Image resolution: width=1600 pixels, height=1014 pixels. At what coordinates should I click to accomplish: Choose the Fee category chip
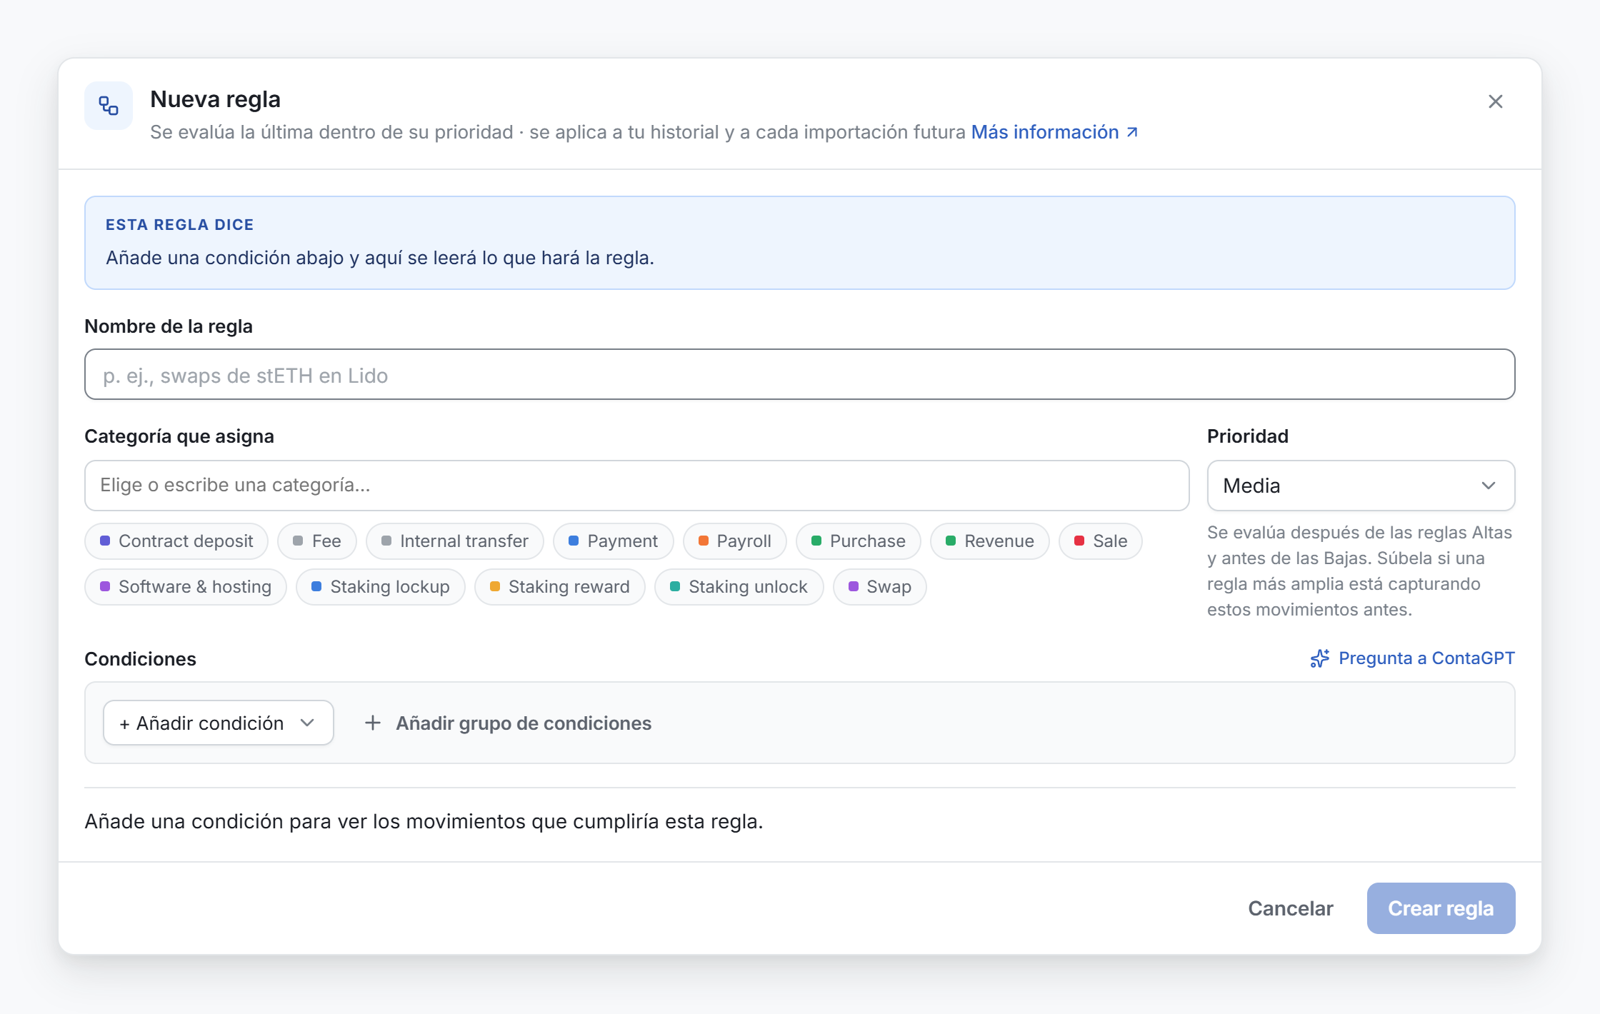coord(317,541)
